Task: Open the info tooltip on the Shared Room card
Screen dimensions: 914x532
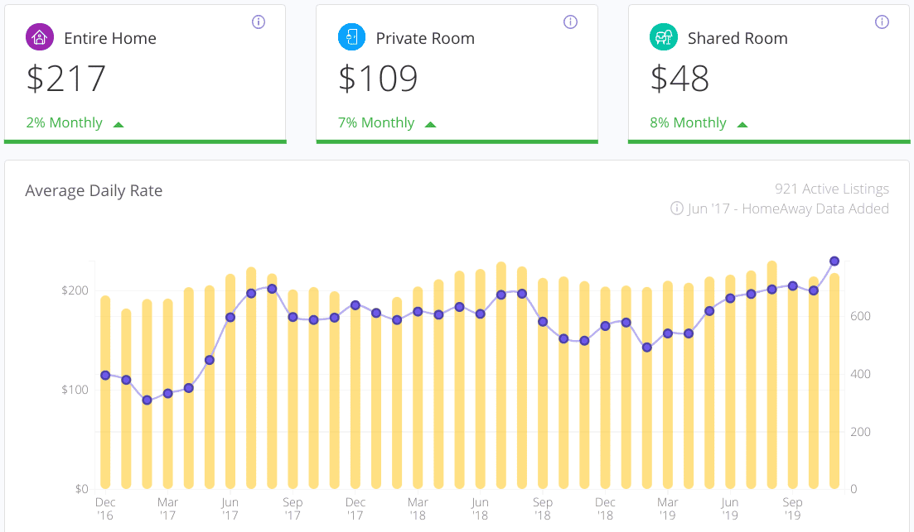Action: (882, 22)
